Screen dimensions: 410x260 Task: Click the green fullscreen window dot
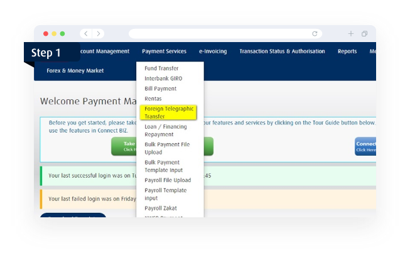63,33
